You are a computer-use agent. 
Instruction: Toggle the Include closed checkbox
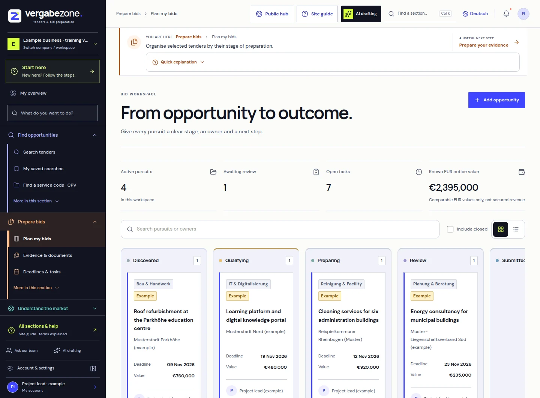(x=450, y=229)
